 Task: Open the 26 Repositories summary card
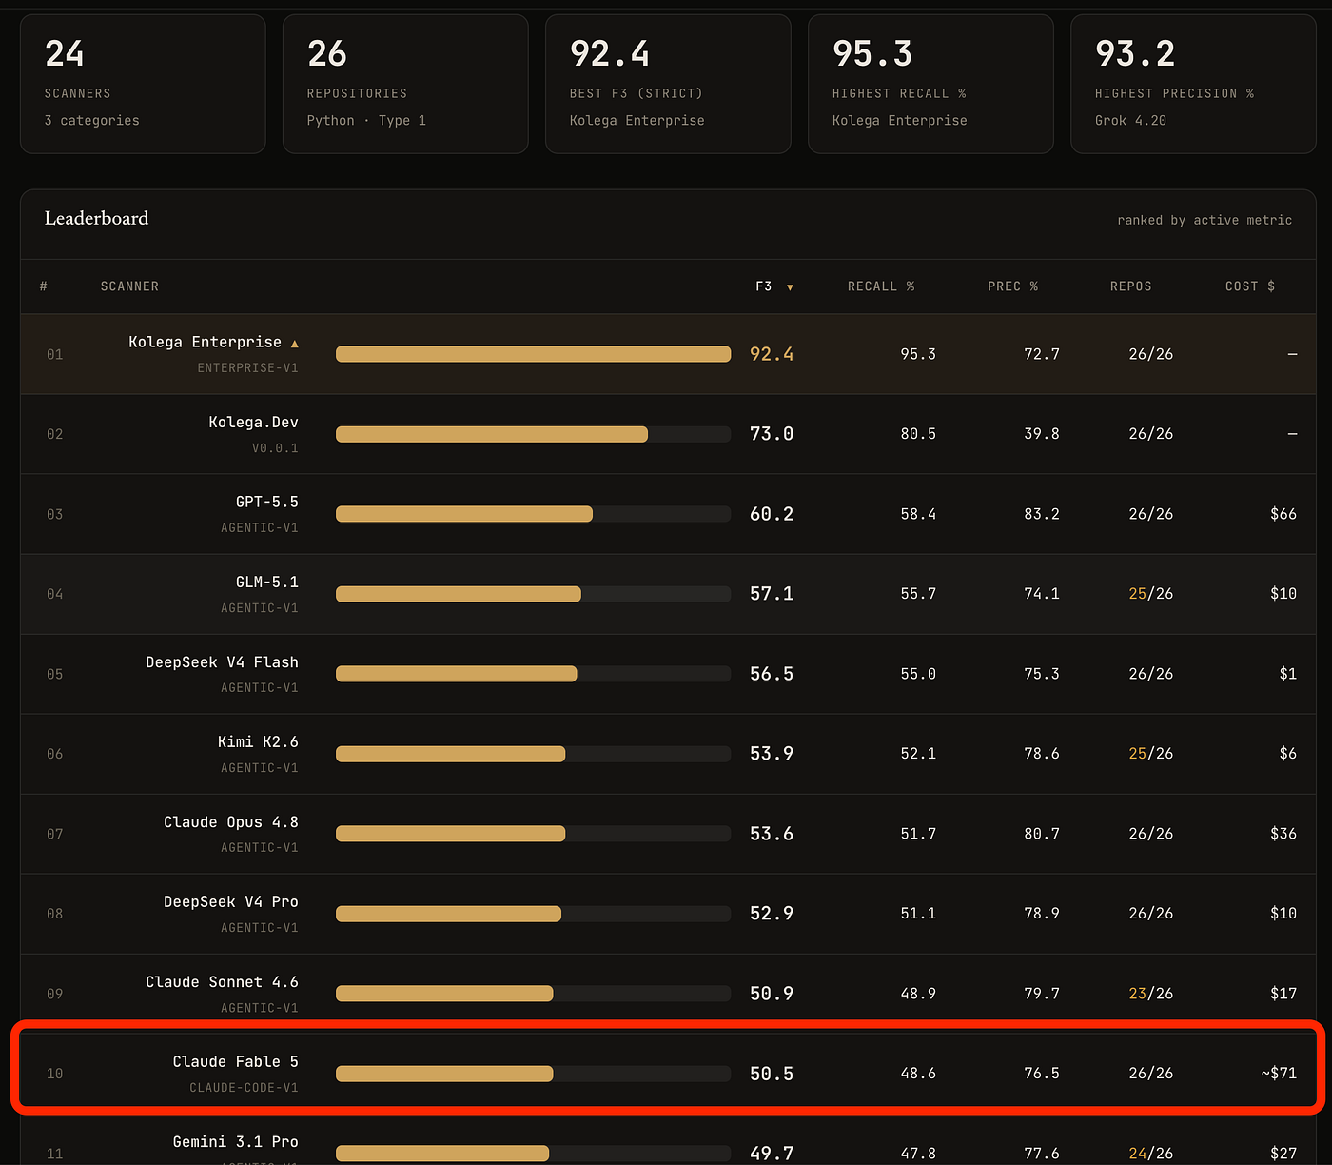(x=405, y=84)
